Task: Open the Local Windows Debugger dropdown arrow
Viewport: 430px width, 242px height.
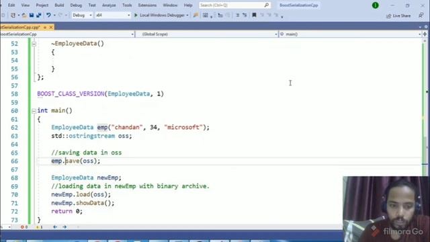Action: point(187,15)
